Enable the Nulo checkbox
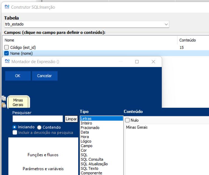209x175 pixels. (x=127, y=120)
